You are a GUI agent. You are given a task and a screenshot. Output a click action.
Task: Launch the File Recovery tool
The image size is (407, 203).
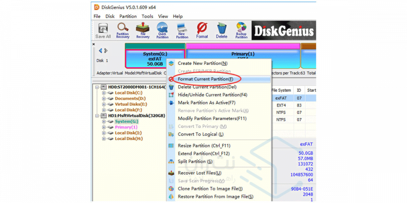(x=142, y=30)
